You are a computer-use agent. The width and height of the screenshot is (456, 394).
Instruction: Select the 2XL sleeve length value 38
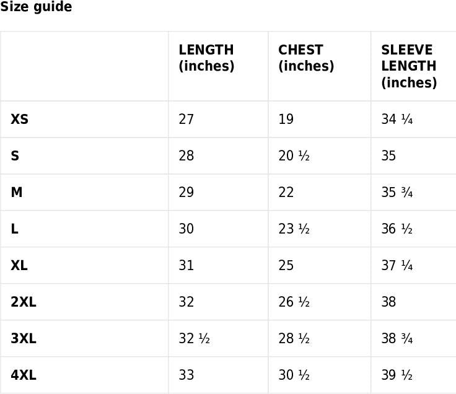pyautogui.click(x=388, y=302)
